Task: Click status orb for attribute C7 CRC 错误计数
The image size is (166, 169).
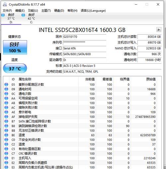Action: pos(6,153)
